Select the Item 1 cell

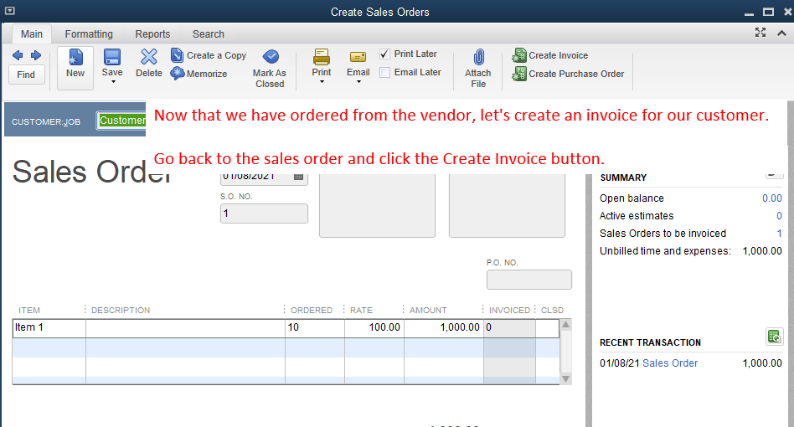point(49,327)
